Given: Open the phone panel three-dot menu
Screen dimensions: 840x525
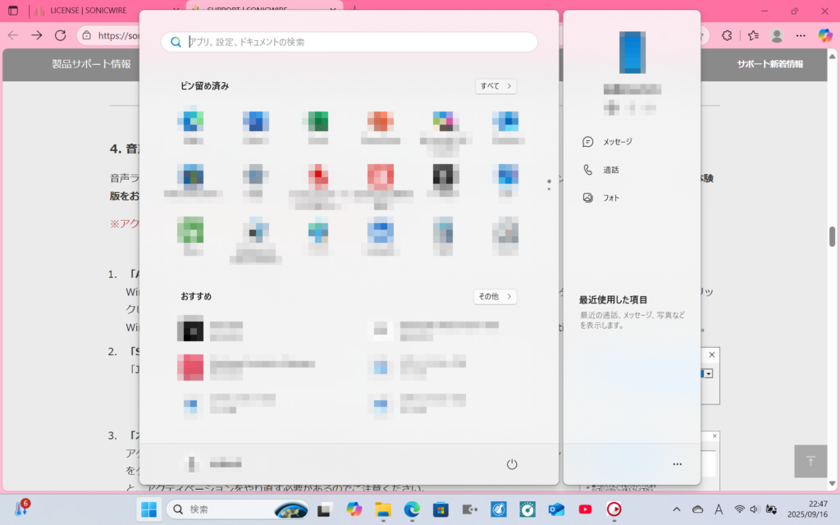Looking at the screenshot, I should pyautogui.click(x=677, y=464).
